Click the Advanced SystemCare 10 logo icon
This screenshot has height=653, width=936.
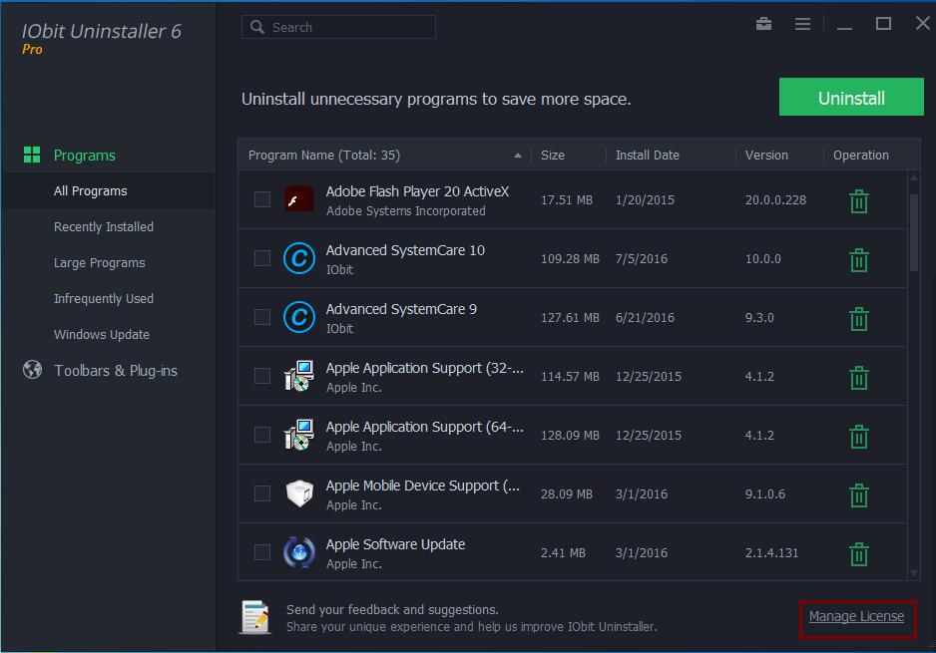(299, 258)
